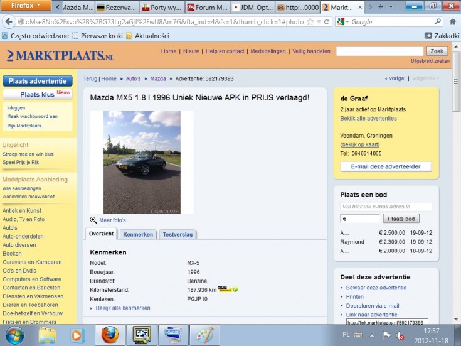Open Bekijk alle advertenties link

point(368,119)
